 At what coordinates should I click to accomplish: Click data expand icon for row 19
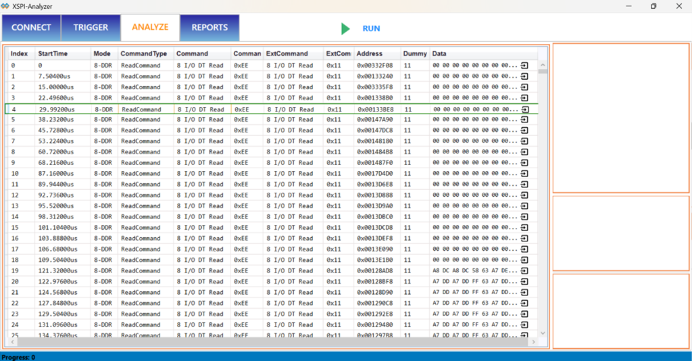[525, 271]
